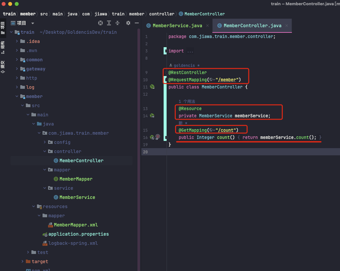This screenshot has height=271, width=340.
Task: Open the project view dropdown arrow next to 项目
Action: click(32, 23)
